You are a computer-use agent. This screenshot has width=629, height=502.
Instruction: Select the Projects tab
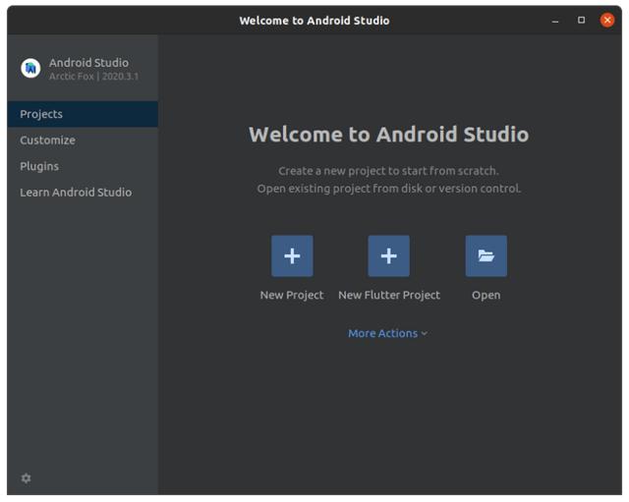click(83, 114)
